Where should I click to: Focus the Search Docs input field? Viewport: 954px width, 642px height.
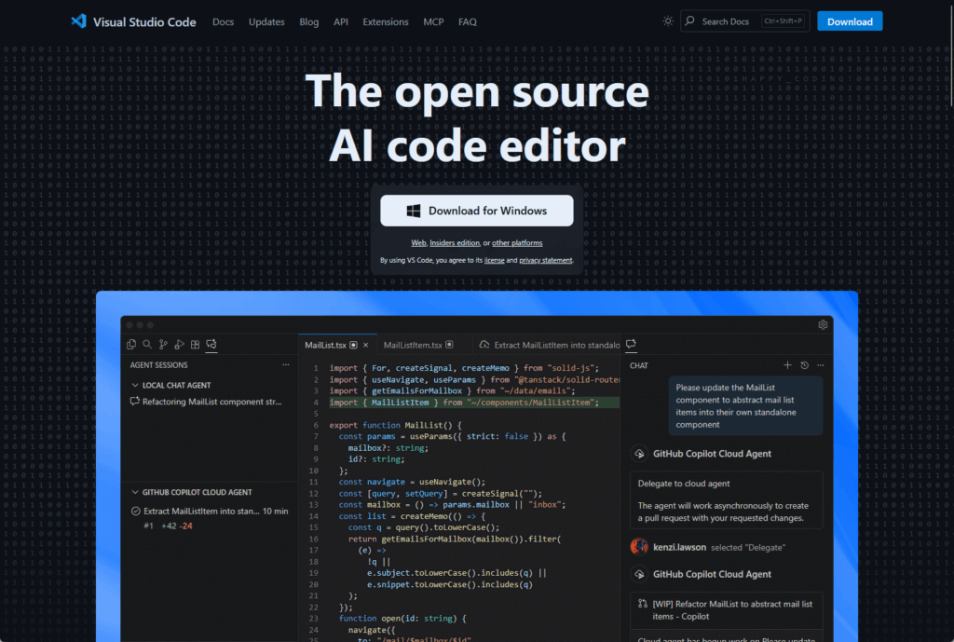pyautogui.click(x=744, y=21)
